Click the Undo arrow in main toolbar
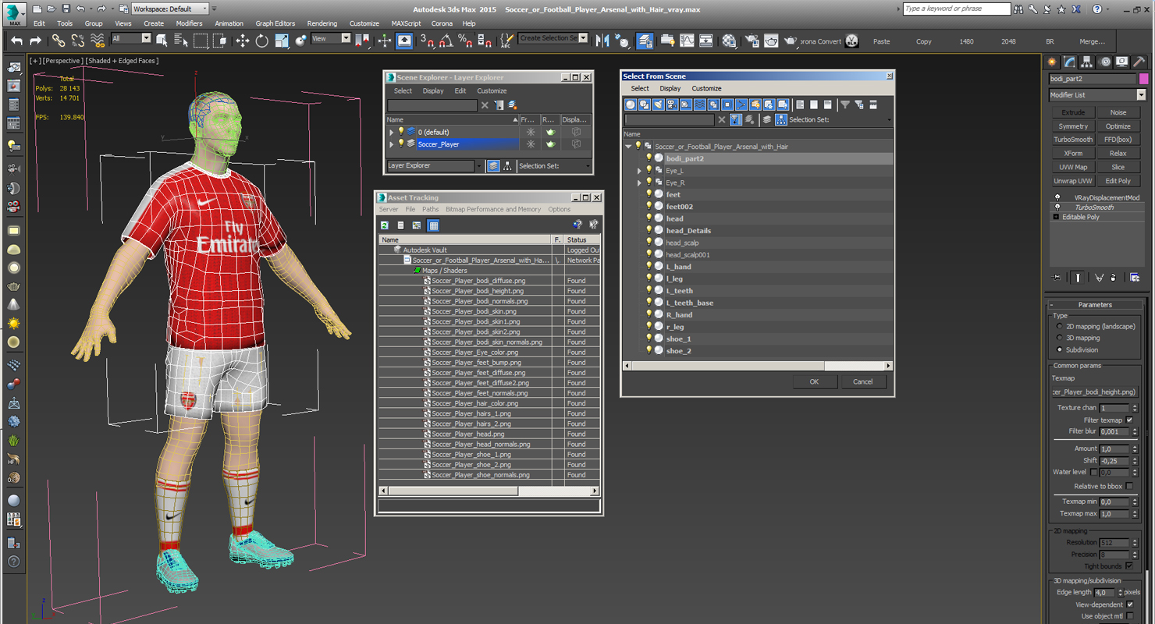The image size is (1155, 624). pos(16,41)
